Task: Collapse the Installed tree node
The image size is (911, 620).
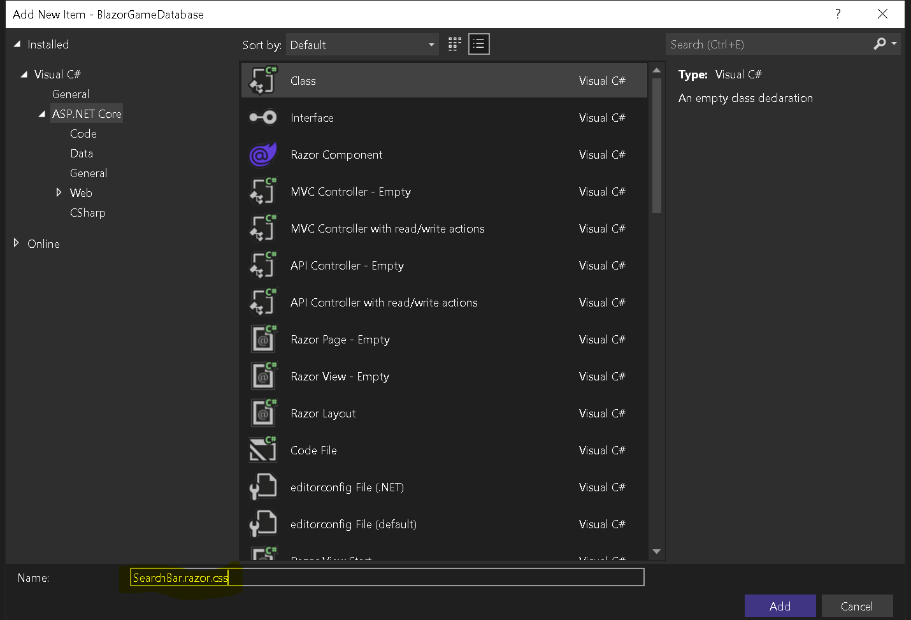Action: 17,44
